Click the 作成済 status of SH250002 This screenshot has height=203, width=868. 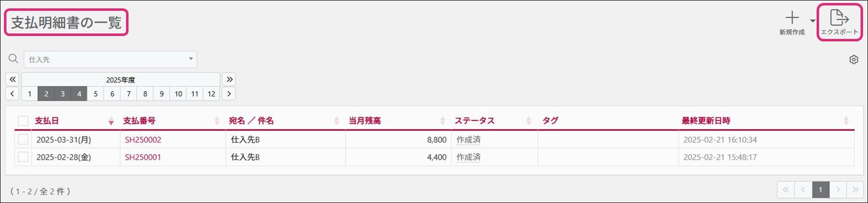coord(468,140)
